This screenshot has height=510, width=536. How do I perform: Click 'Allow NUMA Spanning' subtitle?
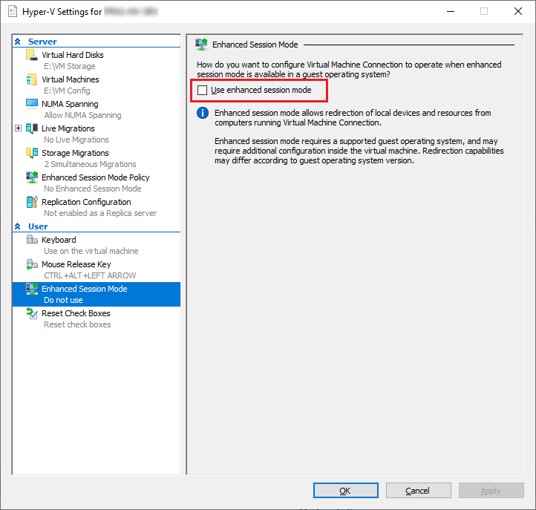click(82, 115)
